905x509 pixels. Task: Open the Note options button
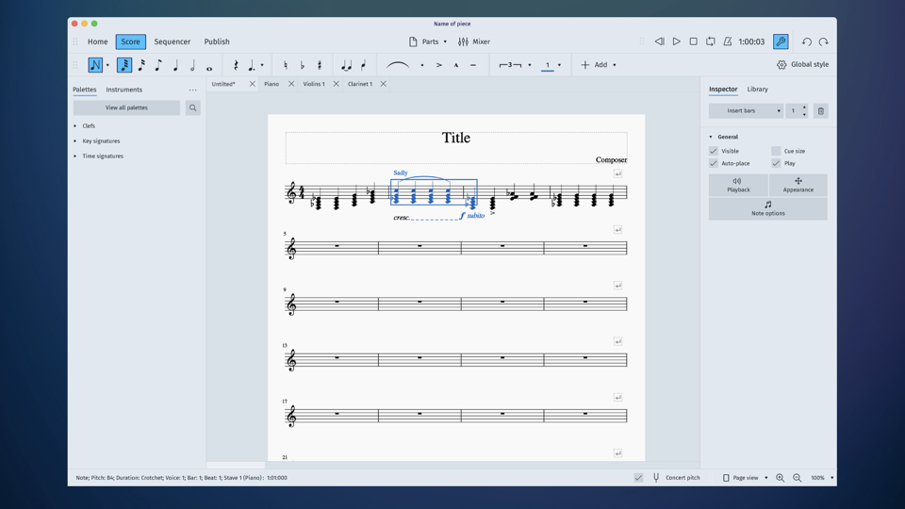[767, 208]
